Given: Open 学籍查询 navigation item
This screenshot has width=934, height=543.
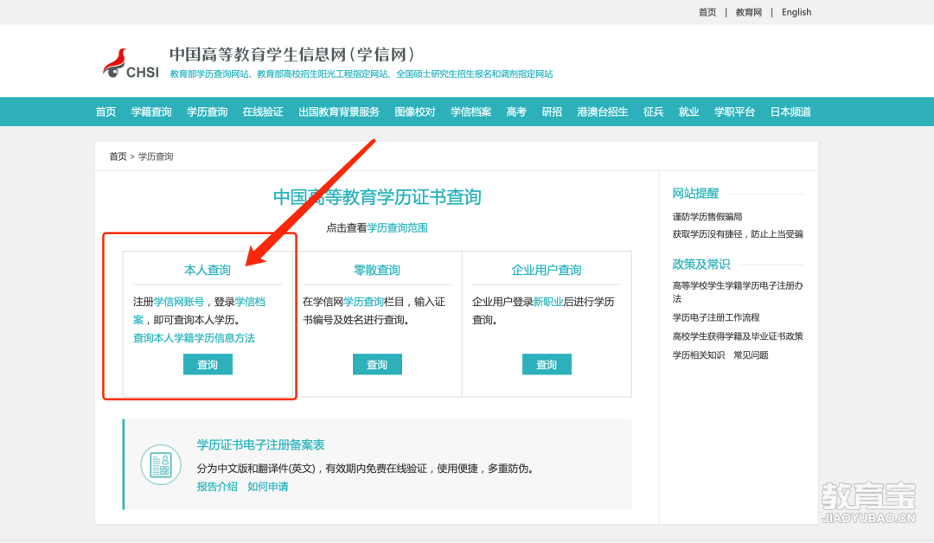Looking at the screenshot, I should (x=151, y=112).
